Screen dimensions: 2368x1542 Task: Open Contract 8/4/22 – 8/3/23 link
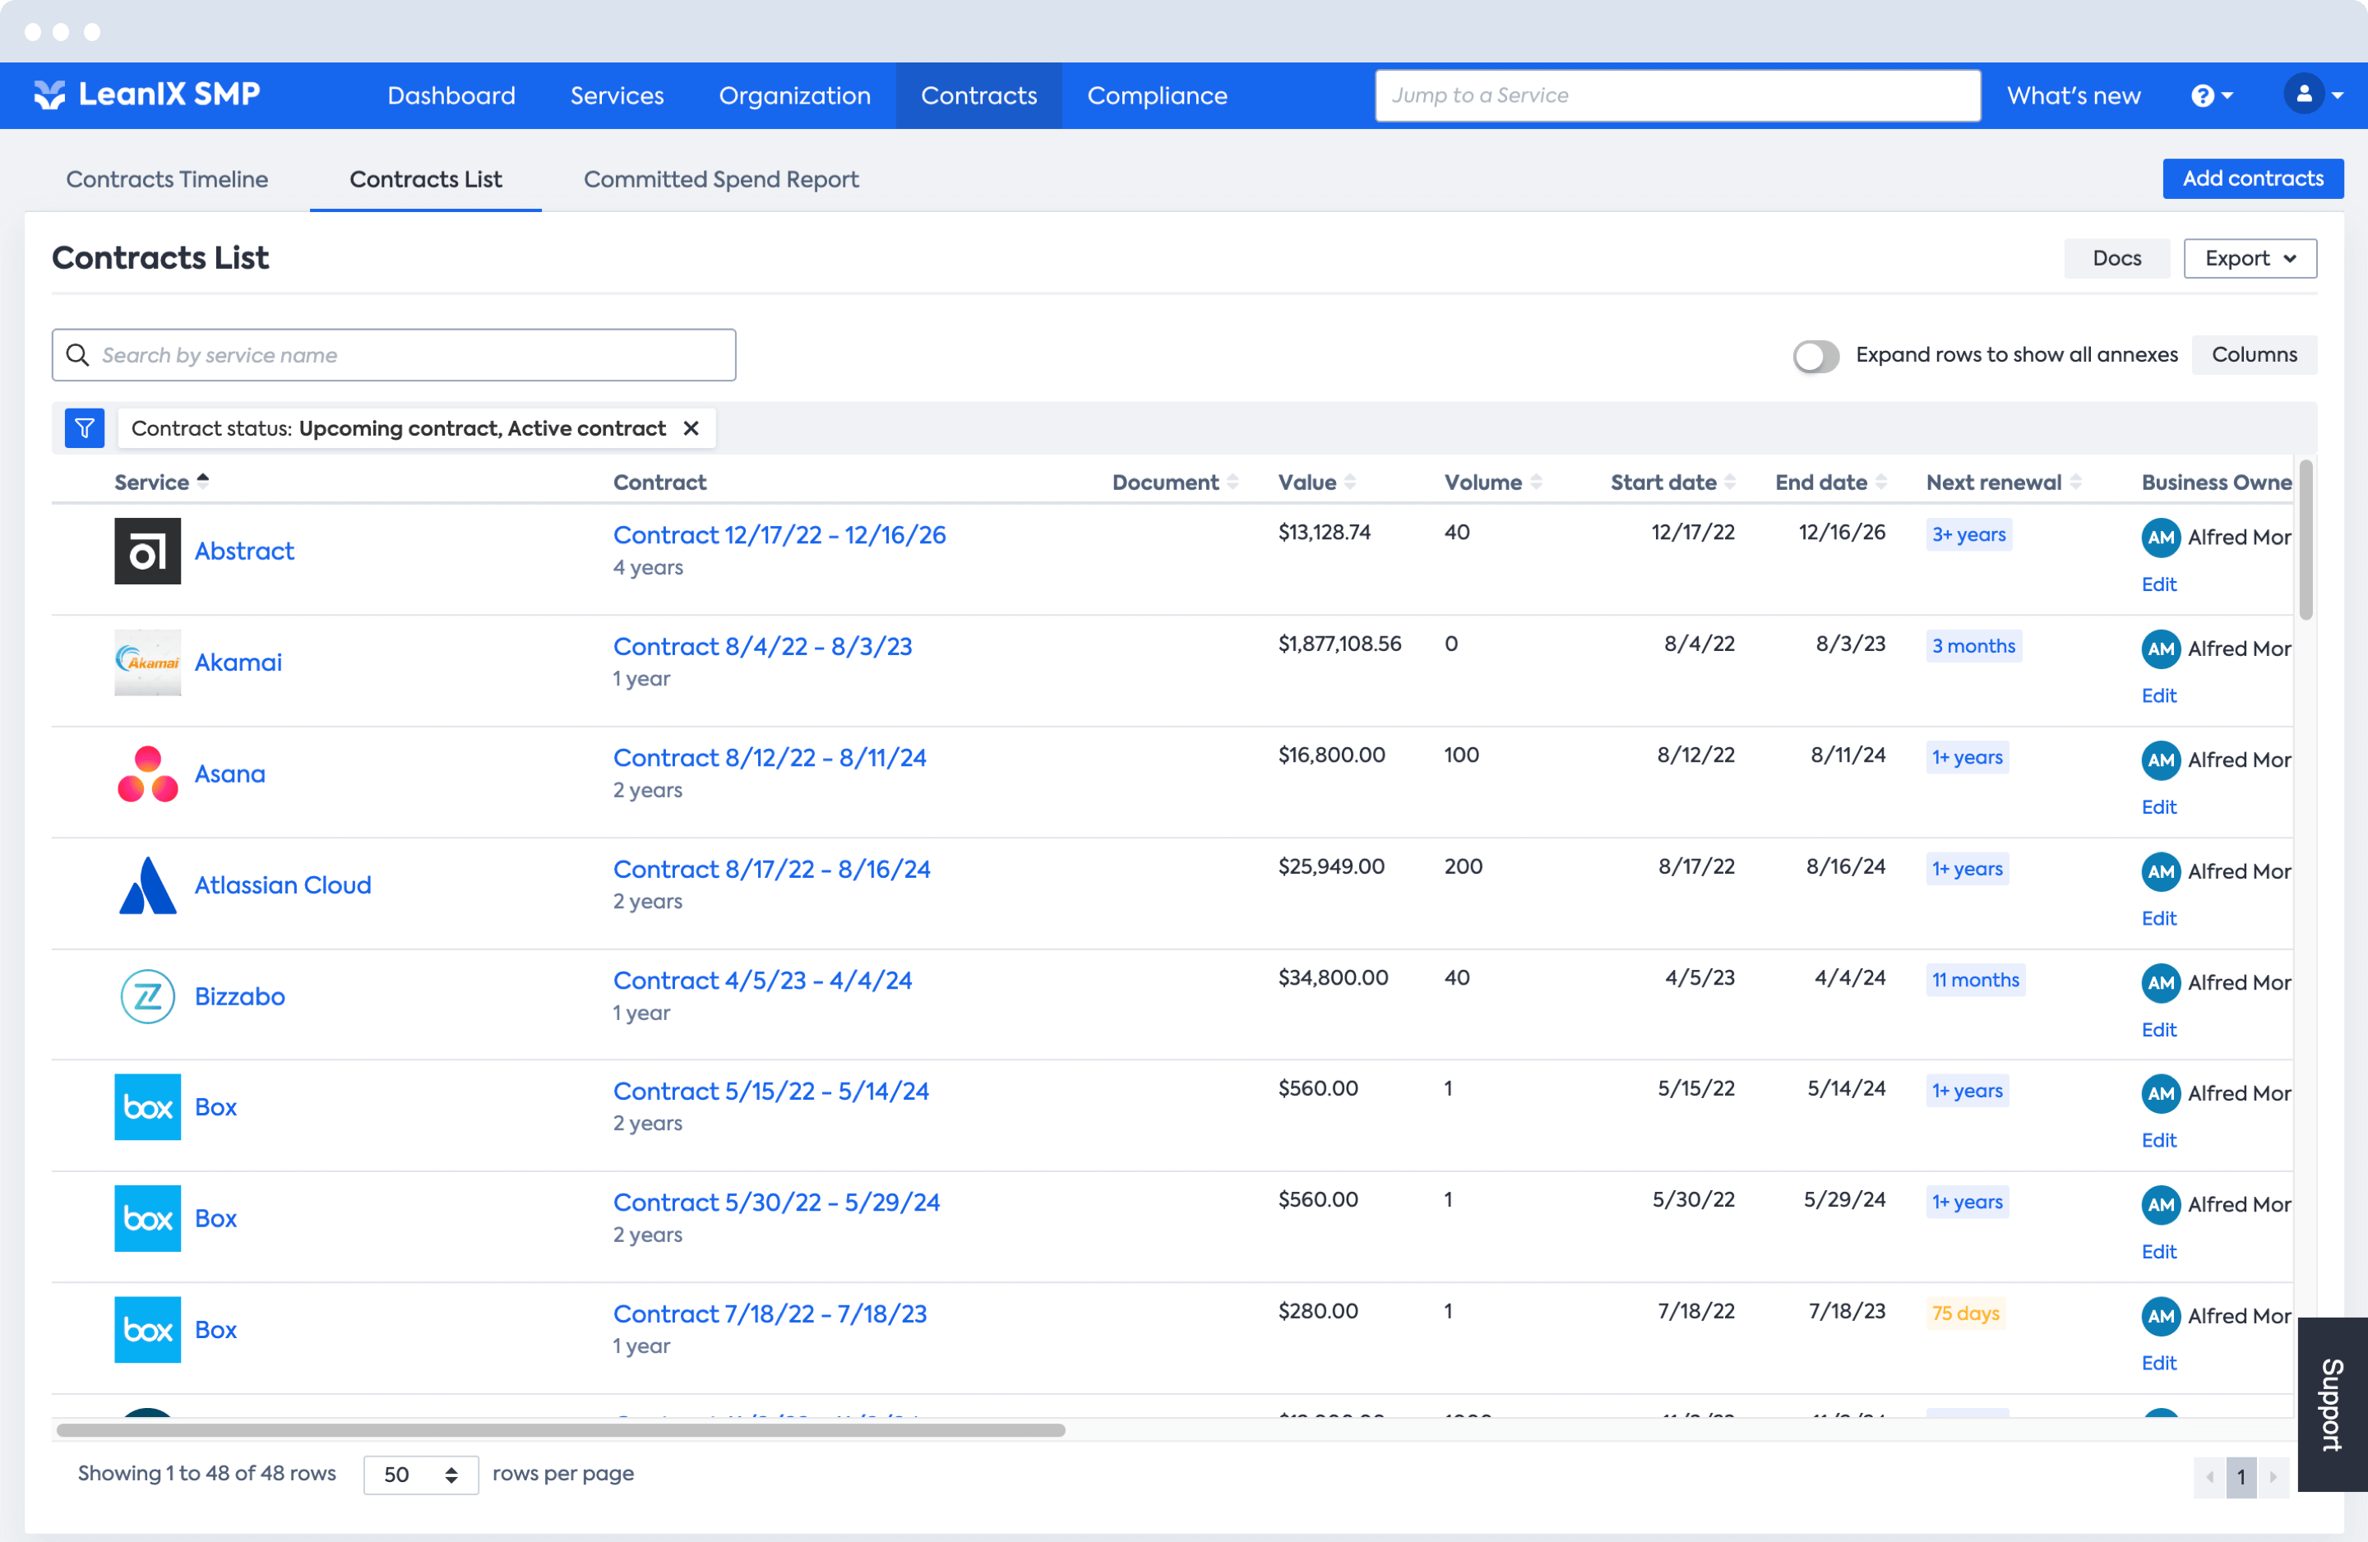pyautogui.click(x=763, y=645)
